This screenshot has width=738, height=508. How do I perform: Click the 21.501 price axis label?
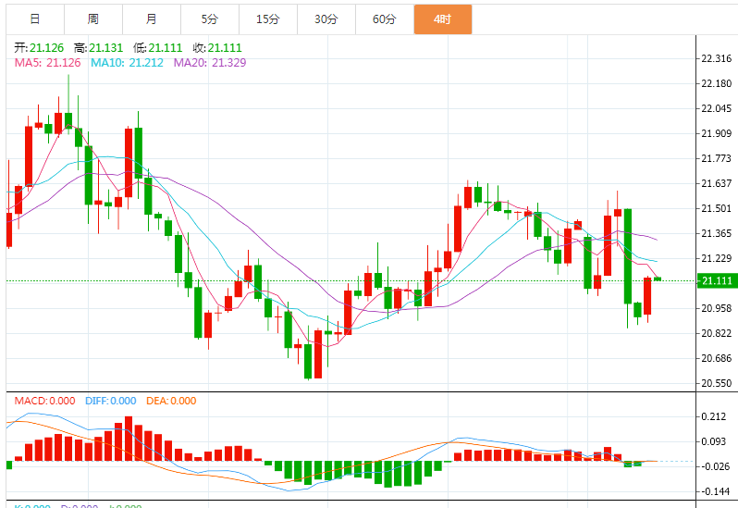(717, 208)
